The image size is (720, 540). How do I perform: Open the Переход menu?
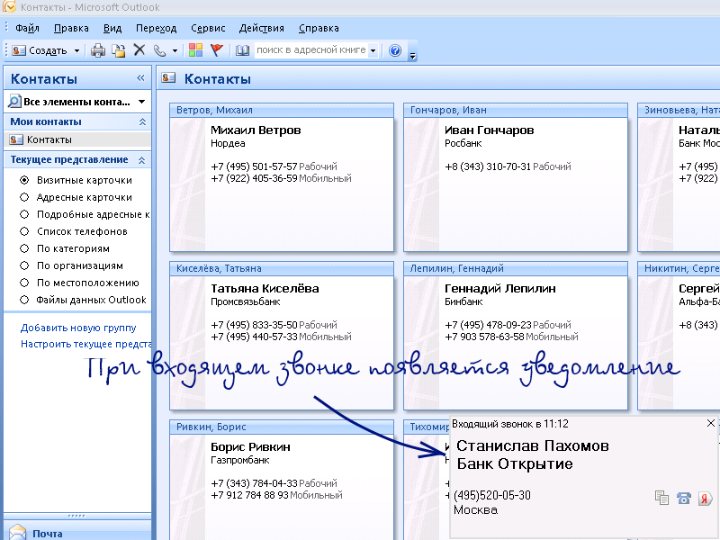click(x=156, y=28)
